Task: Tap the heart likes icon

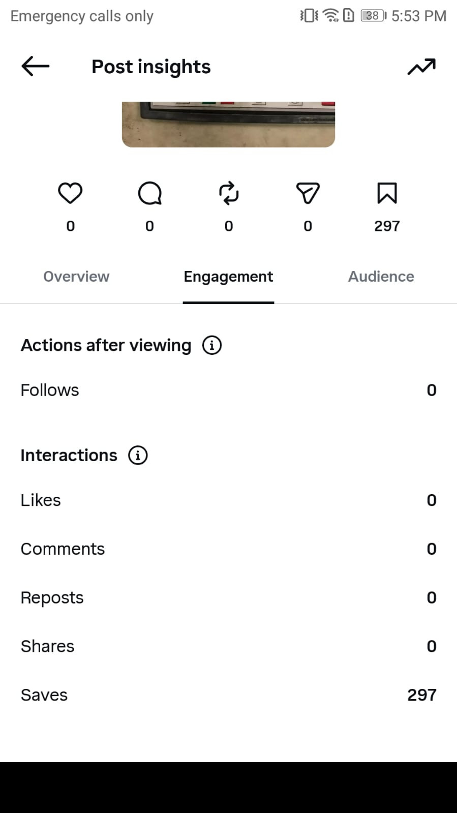Action: (x=70, y=193)
